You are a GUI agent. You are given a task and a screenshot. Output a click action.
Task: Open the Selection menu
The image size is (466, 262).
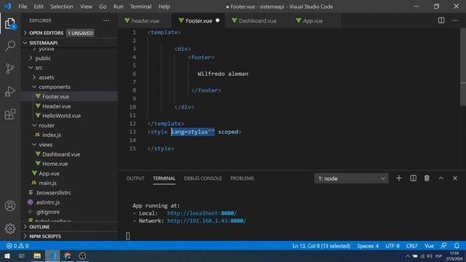pos(61,7)
